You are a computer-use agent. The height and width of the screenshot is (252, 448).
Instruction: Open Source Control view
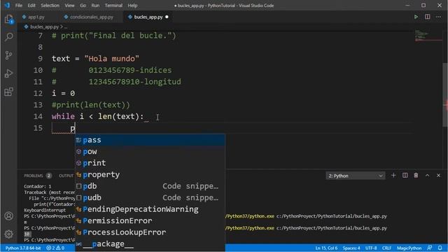point(9,55)
